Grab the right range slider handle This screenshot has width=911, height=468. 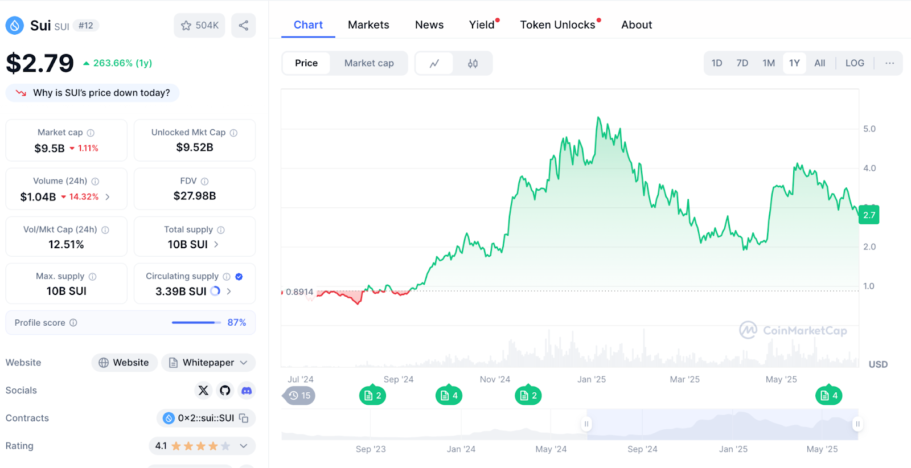click(x=857, y=424)
